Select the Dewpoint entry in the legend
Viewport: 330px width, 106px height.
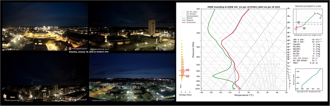point(188,20)
